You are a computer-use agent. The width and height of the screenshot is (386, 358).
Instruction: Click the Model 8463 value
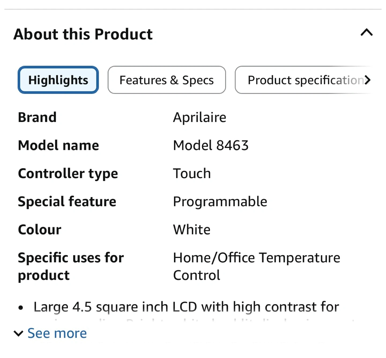click(211, 145)
